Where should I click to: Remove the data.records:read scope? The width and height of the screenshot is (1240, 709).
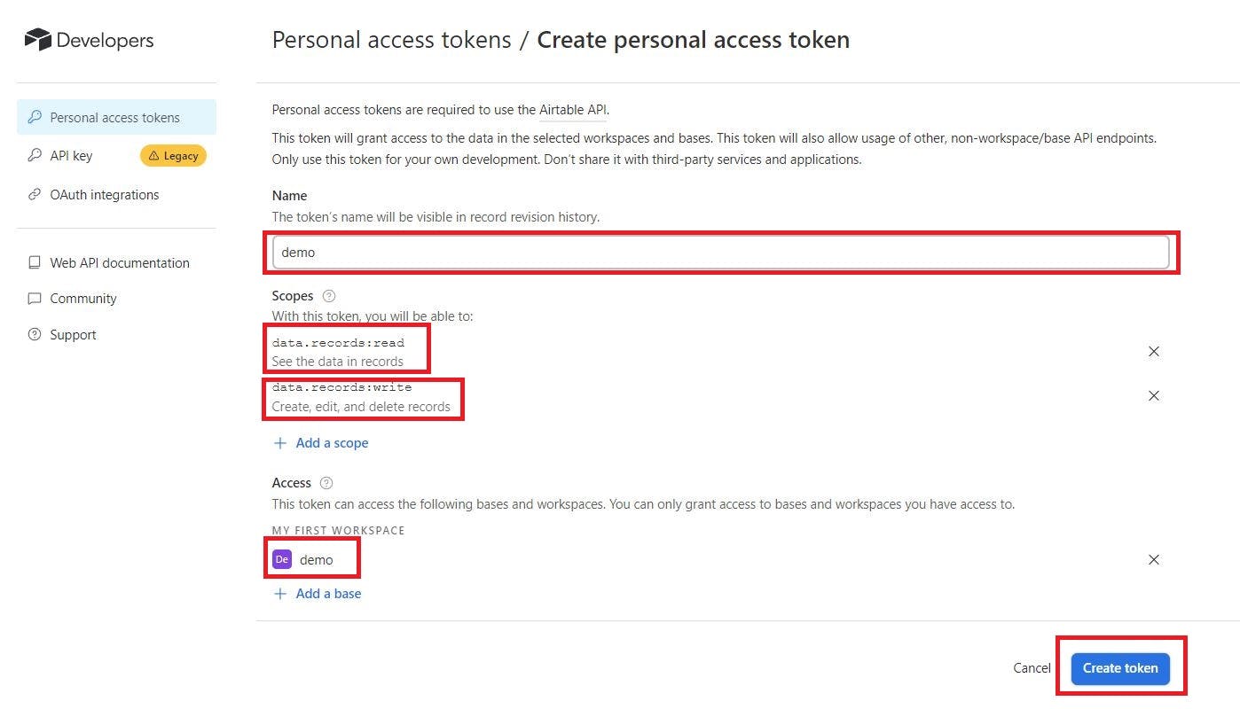tap(1154, 351)
